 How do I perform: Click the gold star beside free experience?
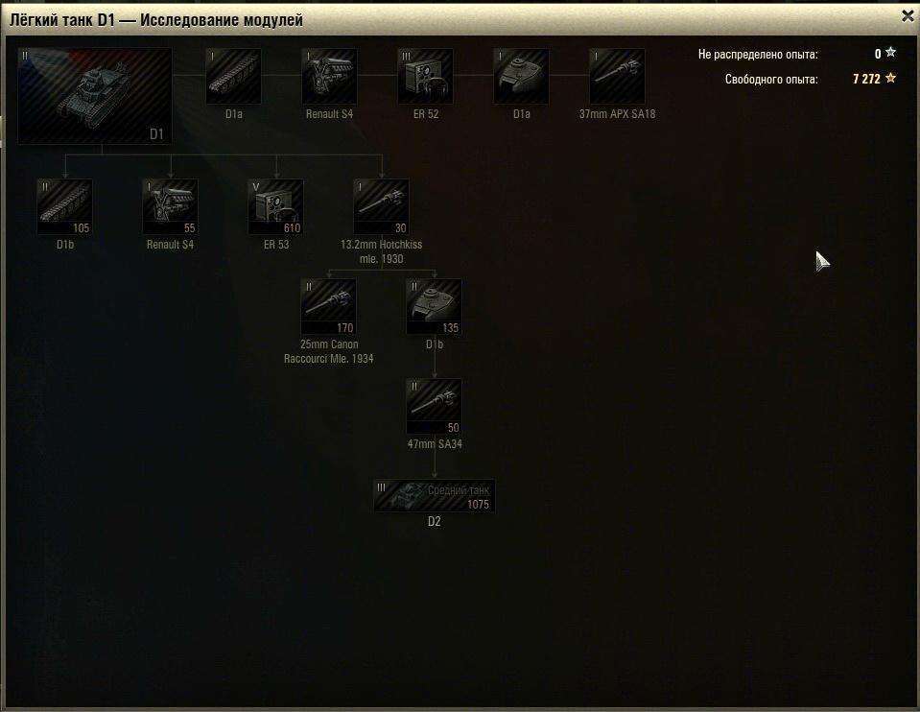tap(890, 78)
